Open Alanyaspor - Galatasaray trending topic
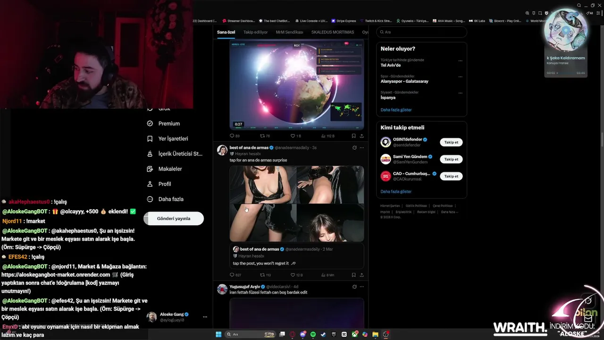Viewport: 604px width, 340px height. point(404,82)
